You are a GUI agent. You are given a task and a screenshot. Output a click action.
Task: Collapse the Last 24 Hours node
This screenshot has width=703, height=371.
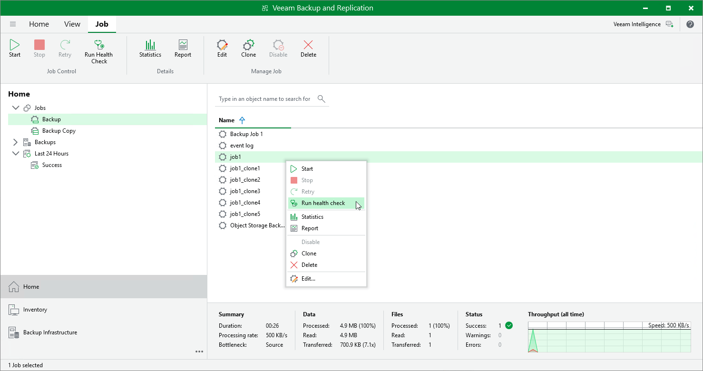pyautogui.click(x=16, y=153)
